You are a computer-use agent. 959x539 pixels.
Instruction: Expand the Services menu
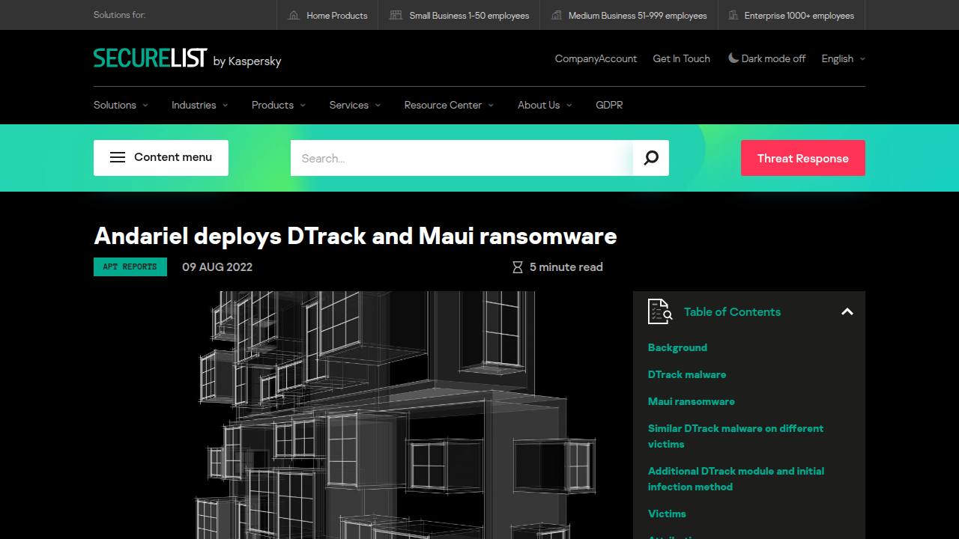point(355,105)
